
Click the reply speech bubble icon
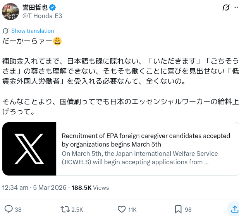[9, 209]
